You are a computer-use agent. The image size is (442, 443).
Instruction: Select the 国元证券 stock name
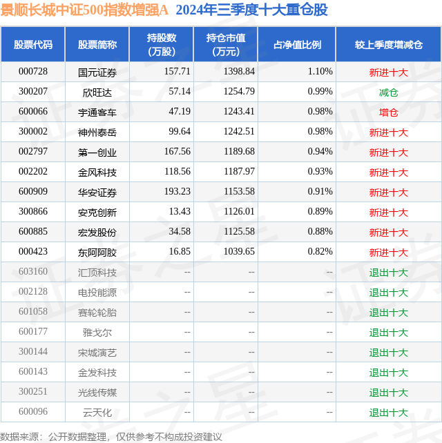97,72
